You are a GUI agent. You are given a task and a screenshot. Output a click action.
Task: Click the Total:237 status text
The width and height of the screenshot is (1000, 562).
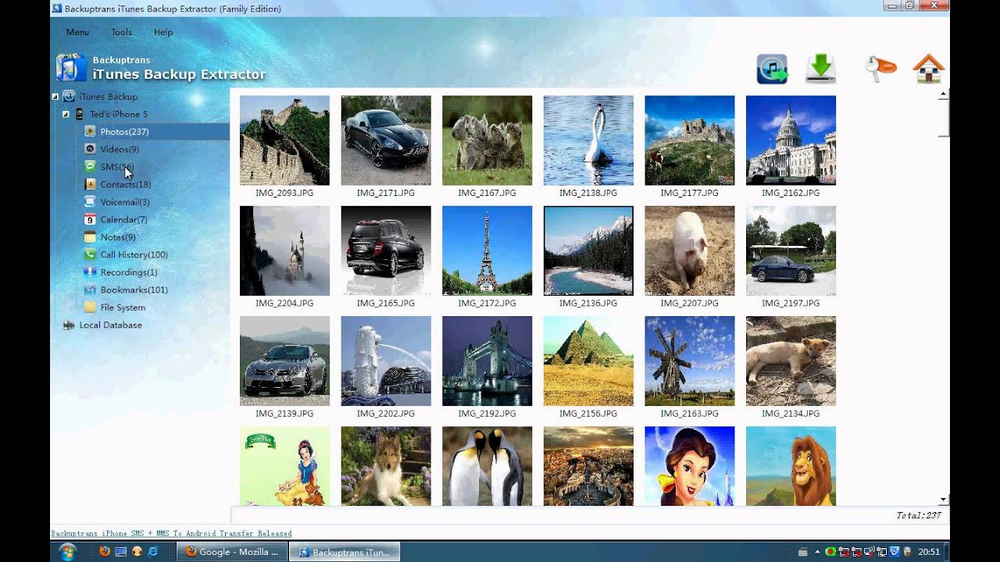(919, 515)
